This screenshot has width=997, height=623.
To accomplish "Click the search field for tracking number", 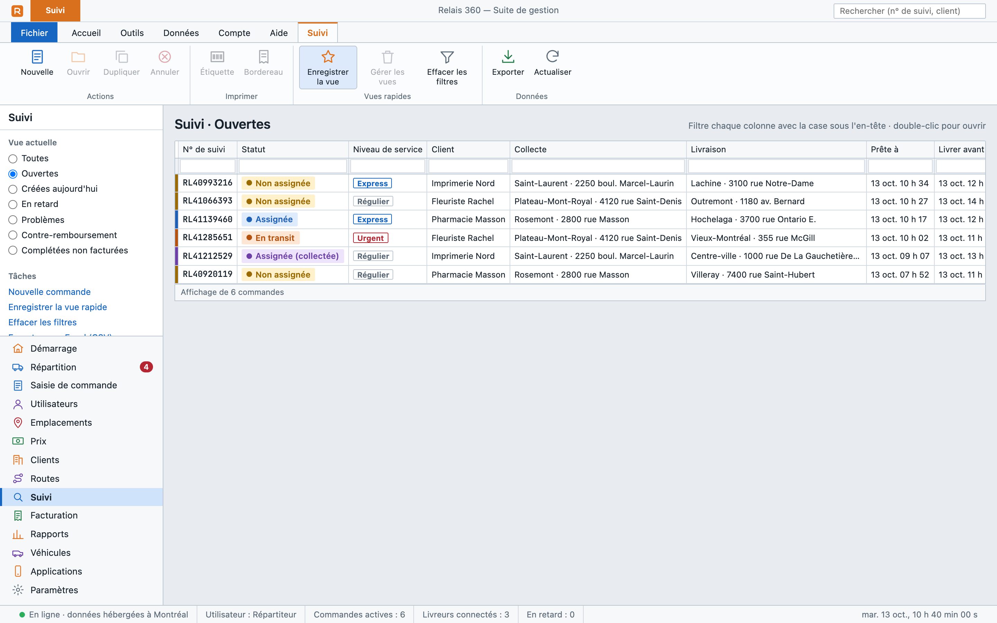I will click(x=910, y=11).
